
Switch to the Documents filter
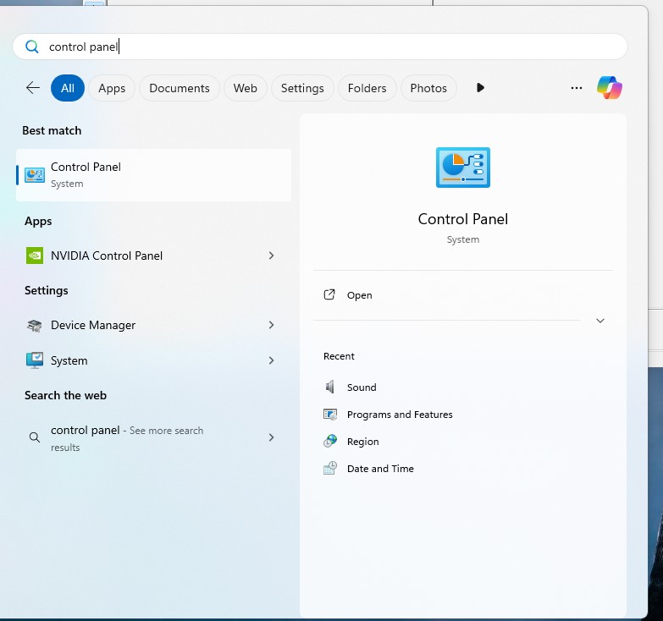[x=180, y=88]
